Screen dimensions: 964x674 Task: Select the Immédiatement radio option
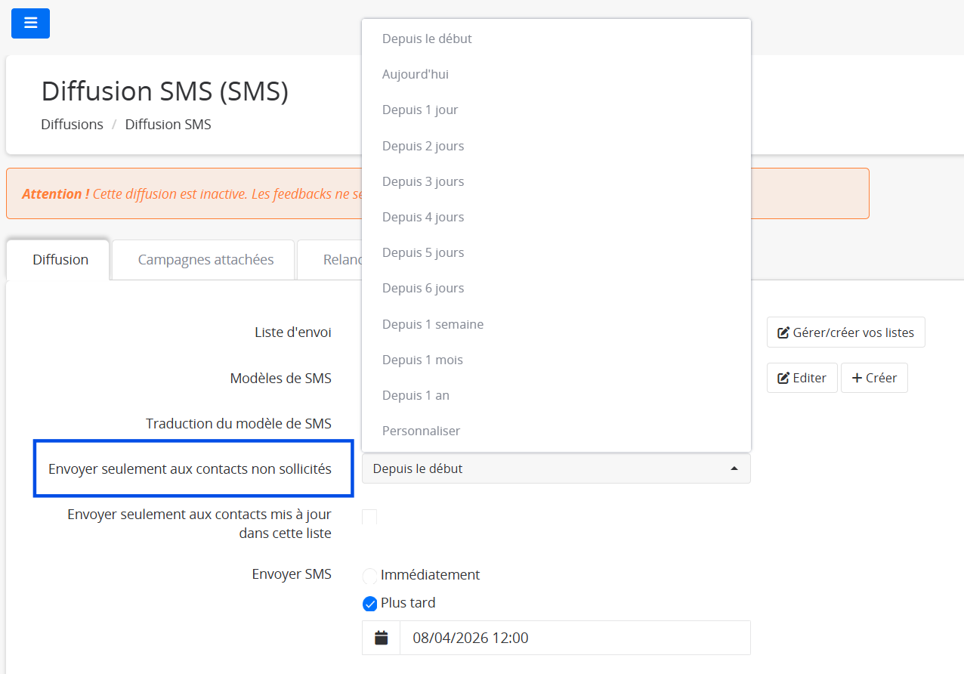[370, 576]
